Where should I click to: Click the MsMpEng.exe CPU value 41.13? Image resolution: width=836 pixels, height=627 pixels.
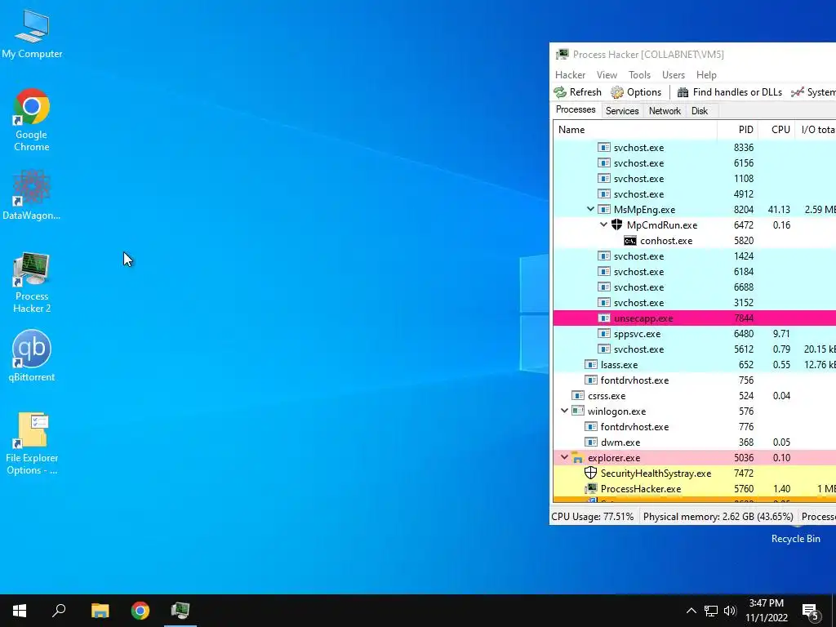click(x=779, y=210)
